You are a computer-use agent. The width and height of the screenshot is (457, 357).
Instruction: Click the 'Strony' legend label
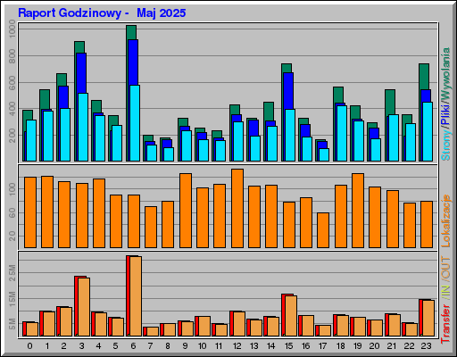point(445,145)
